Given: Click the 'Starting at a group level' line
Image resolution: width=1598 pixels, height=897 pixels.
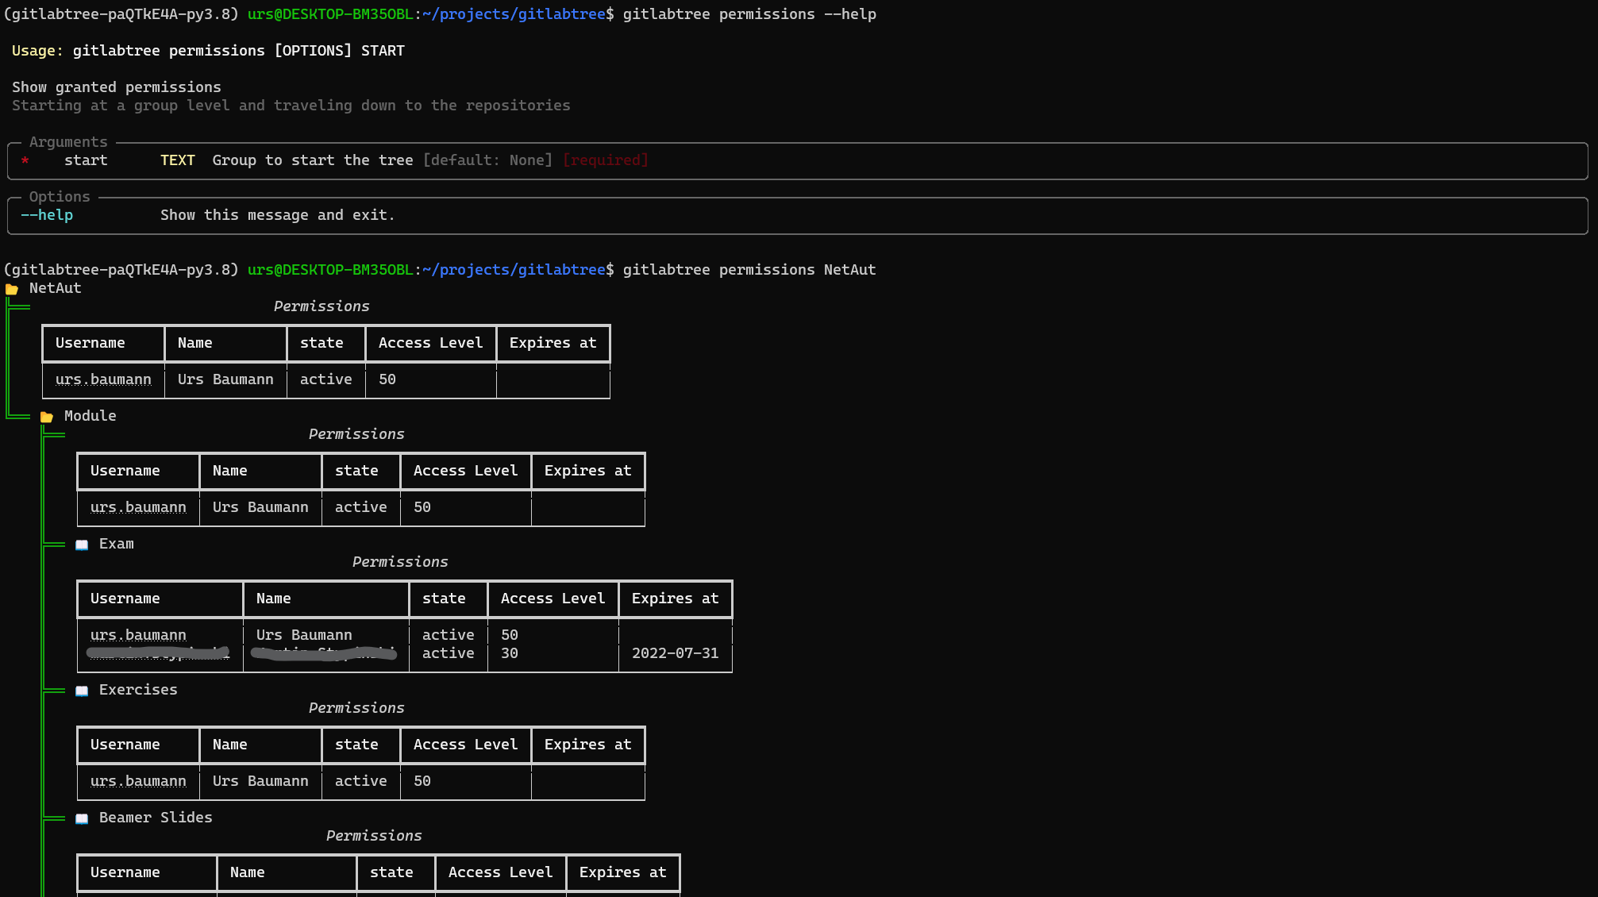Looking at the screenshot, I should point(291,106).
